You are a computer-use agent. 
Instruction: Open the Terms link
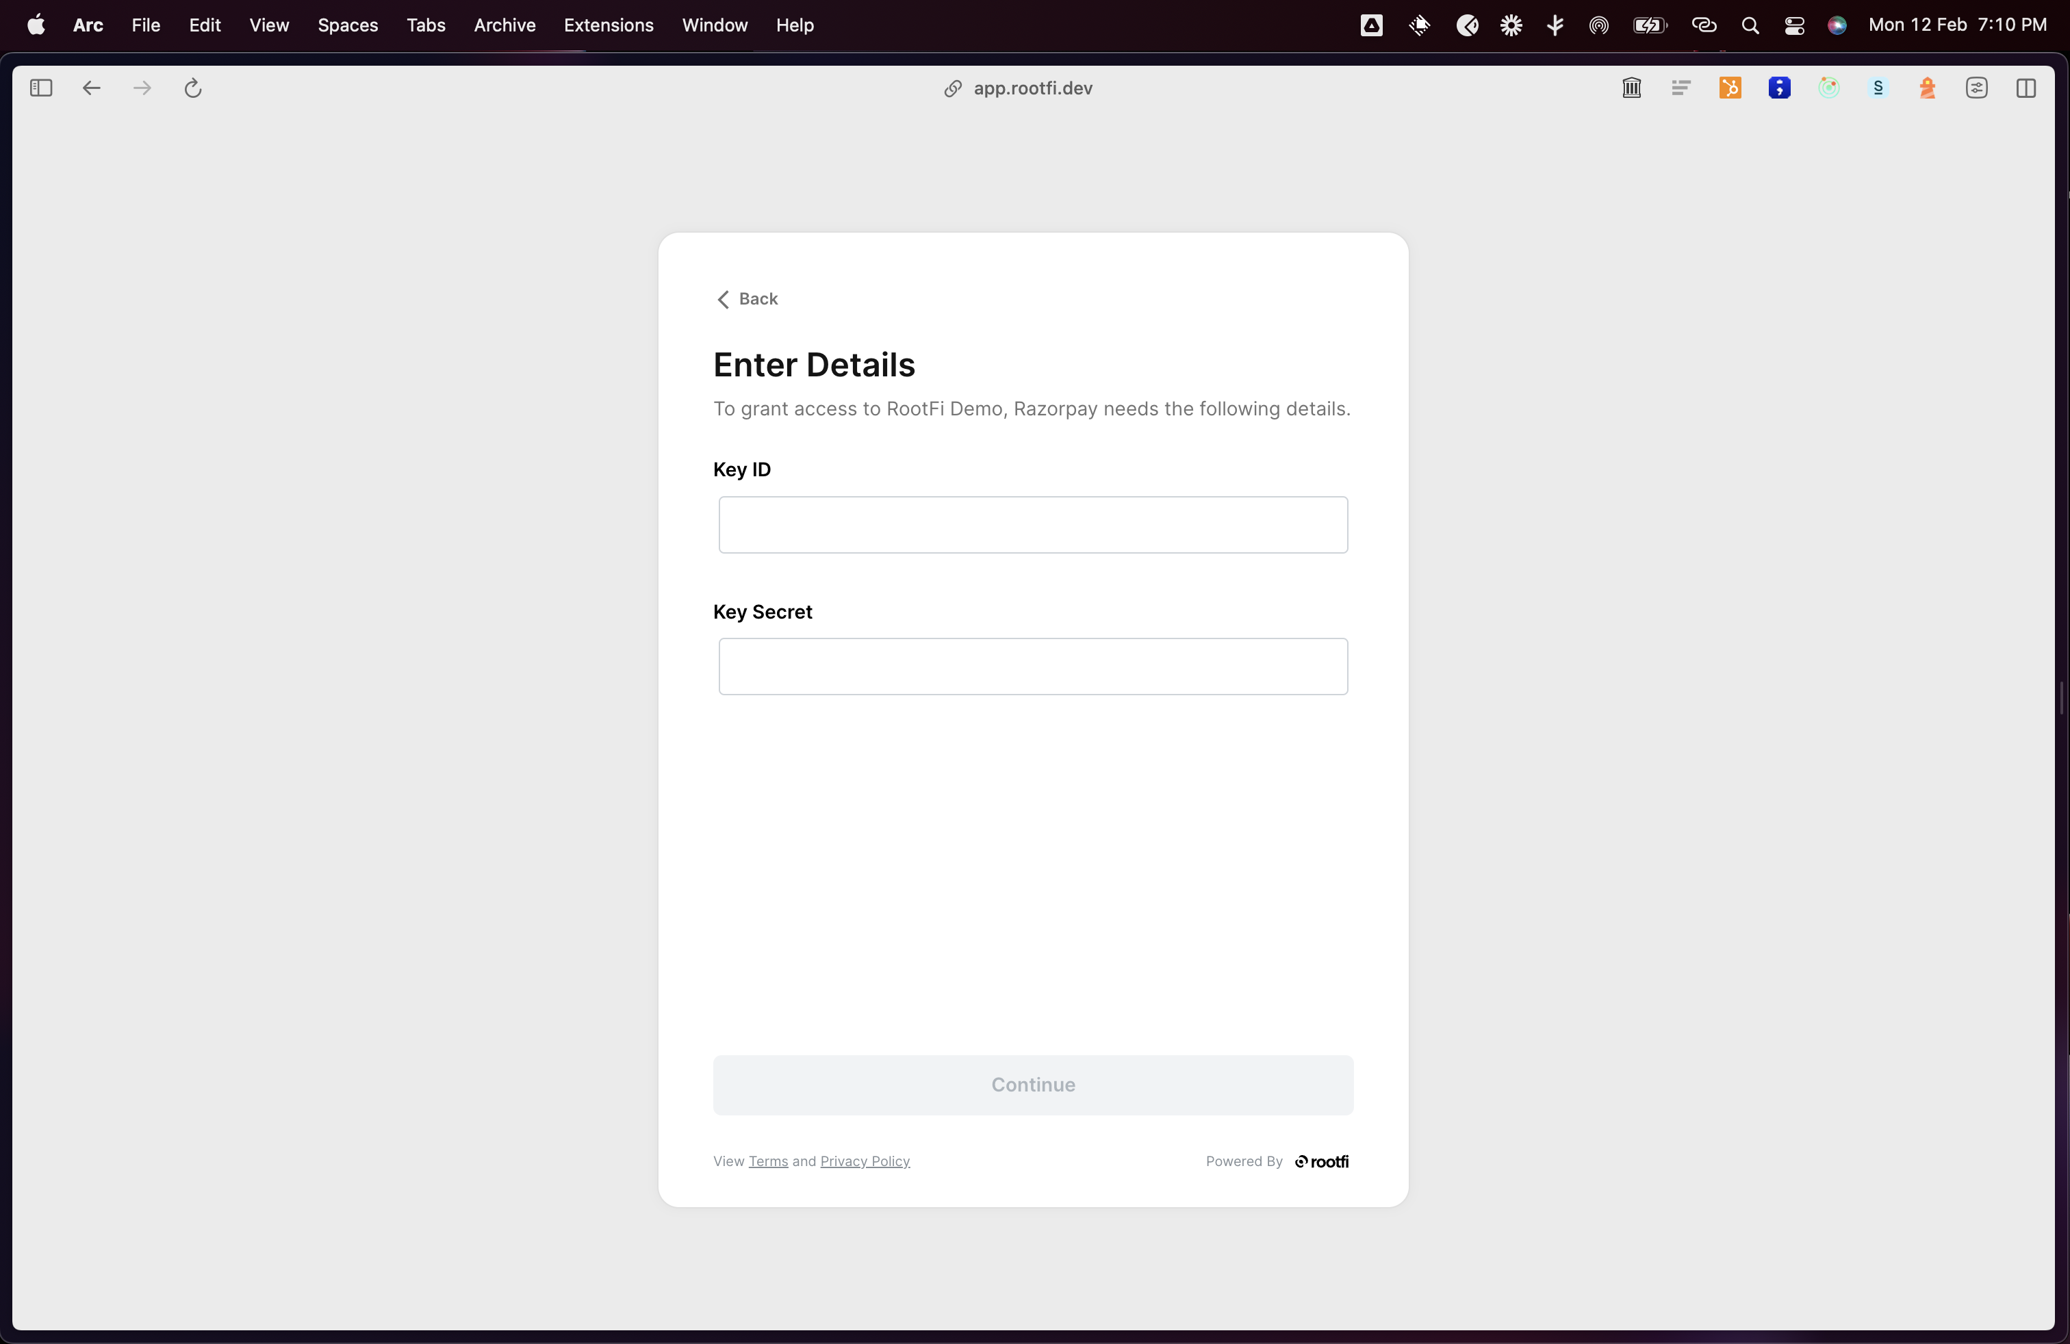coord(768,1161)
